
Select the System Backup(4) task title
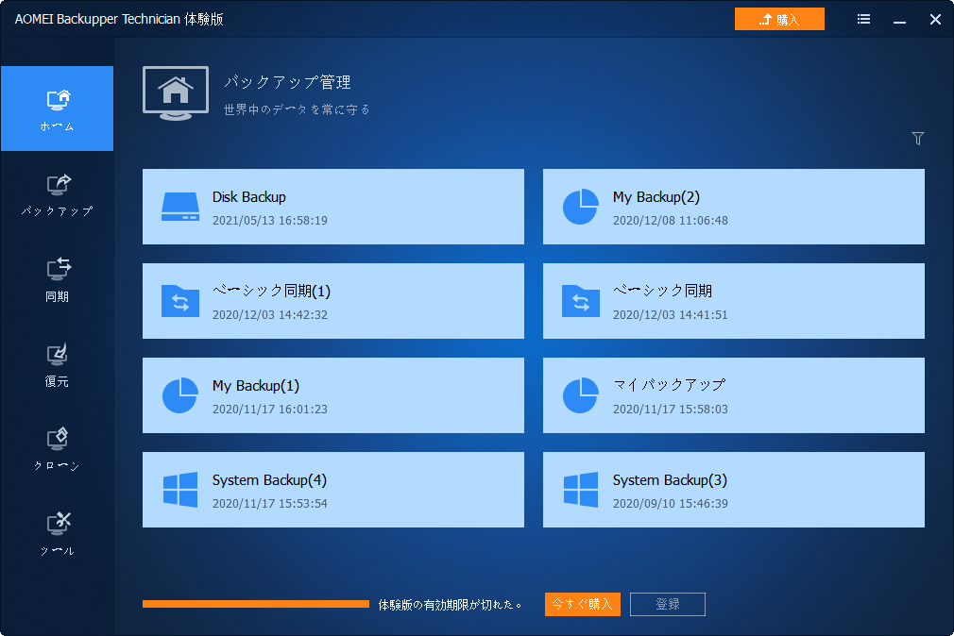(x=269, y=479)
